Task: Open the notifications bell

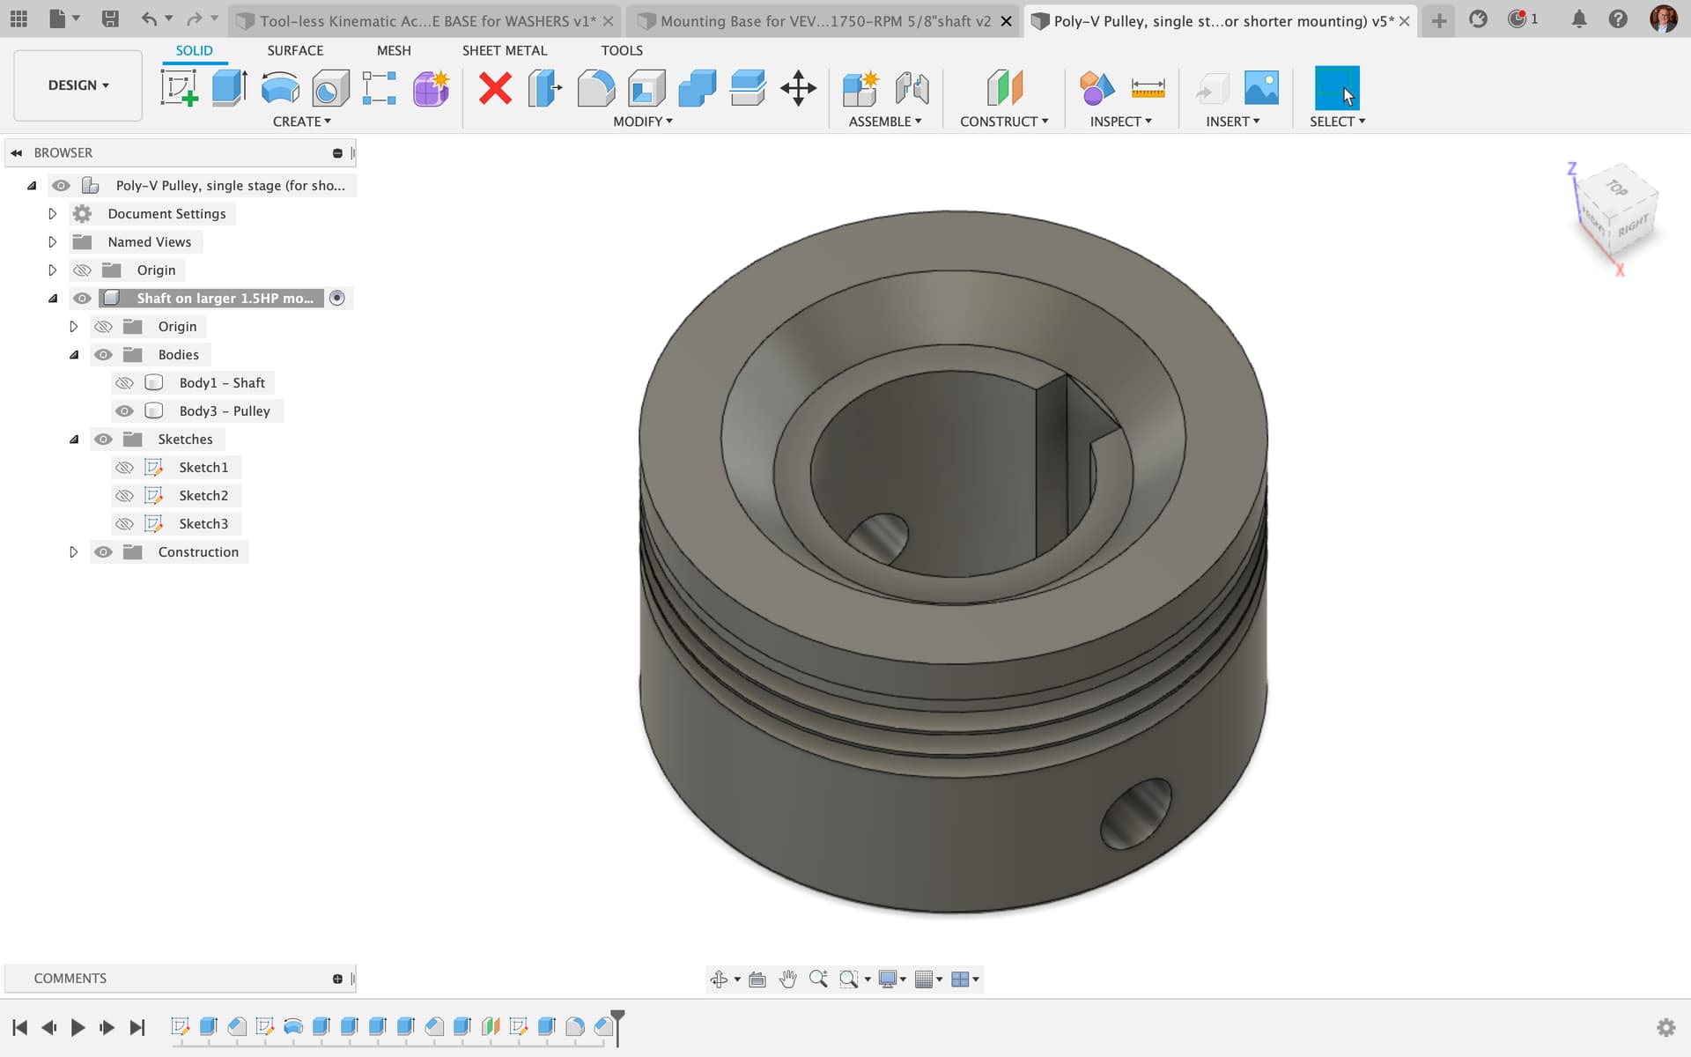Action: click(x=1579, y=18)
